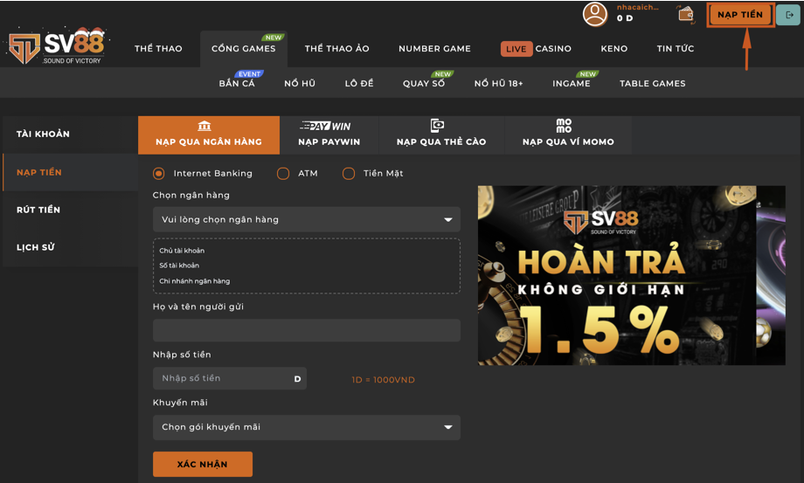Open the user avatar profile icon
804x483 pixels.
(x=595, y=14)
